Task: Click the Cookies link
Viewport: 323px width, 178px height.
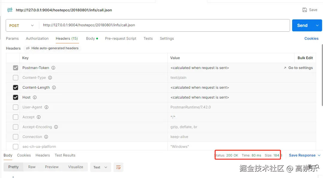Action: click(311, 39)
